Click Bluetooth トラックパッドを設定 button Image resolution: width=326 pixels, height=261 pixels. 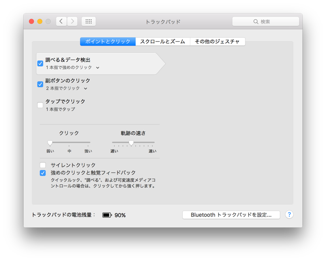[x=231, y=215]
